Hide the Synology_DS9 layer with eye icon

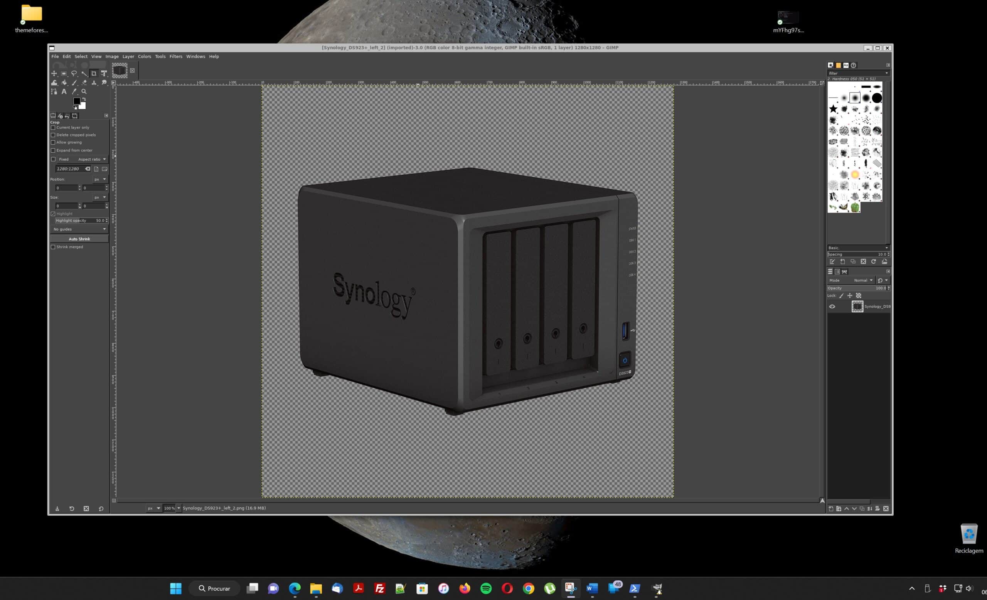(832, 307)
